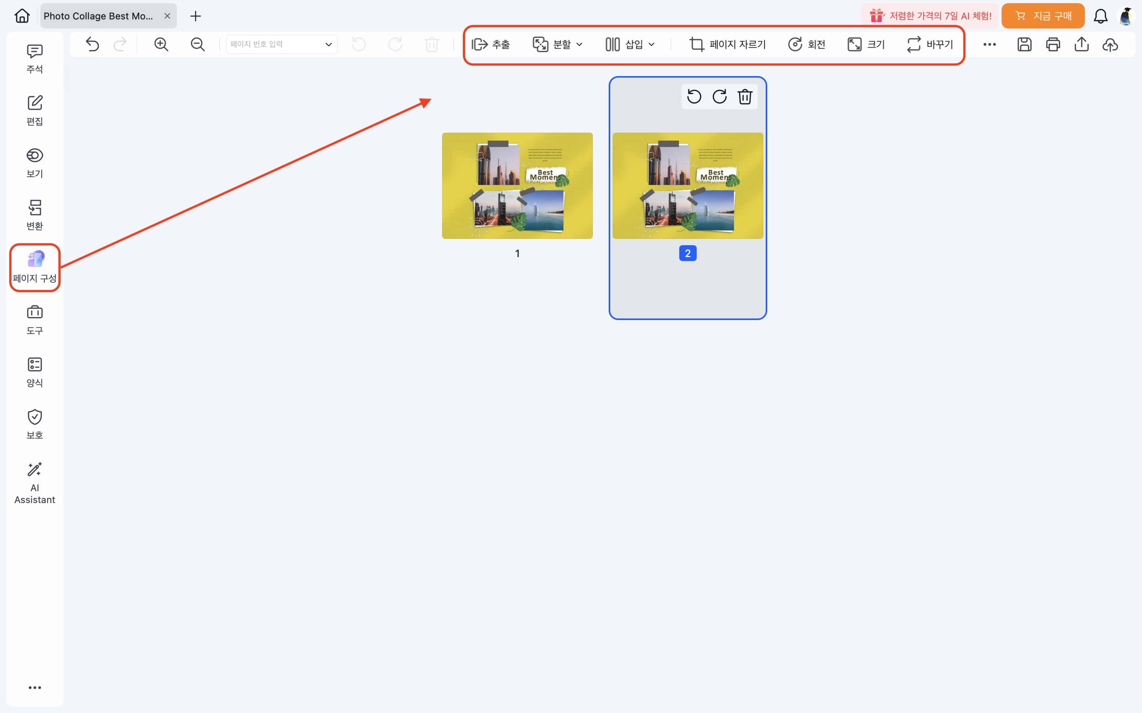This screenshot has height=713, width=1142.
Task: Open the Convert (변환) sidebar tab
Action: click(x=34, y=215)
